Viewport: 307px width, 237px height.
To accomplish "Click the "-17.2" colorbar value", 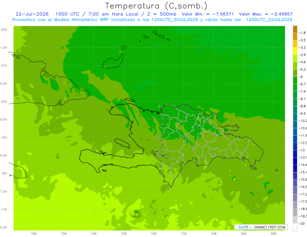I will click(x=303, y=194).
